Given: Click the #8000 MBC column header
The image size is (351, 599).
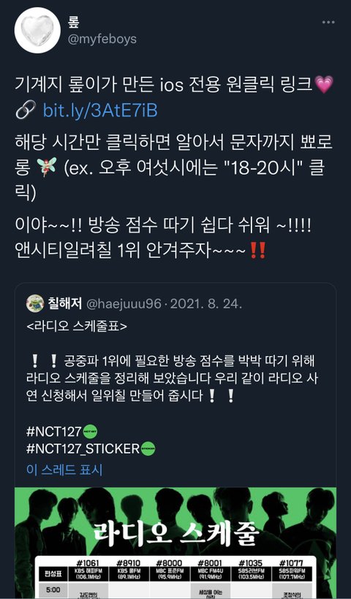Looking at the screenshot, I should click(169, 569).
